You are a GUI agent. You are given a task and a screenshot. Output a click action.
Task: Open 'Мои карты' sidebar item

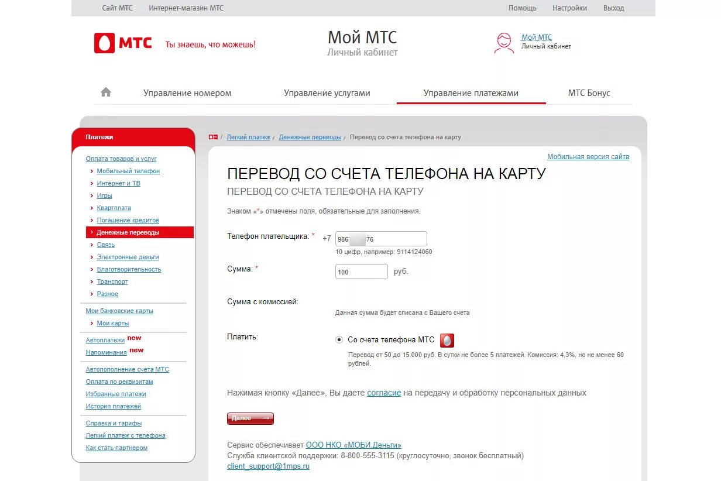point(112,323)
